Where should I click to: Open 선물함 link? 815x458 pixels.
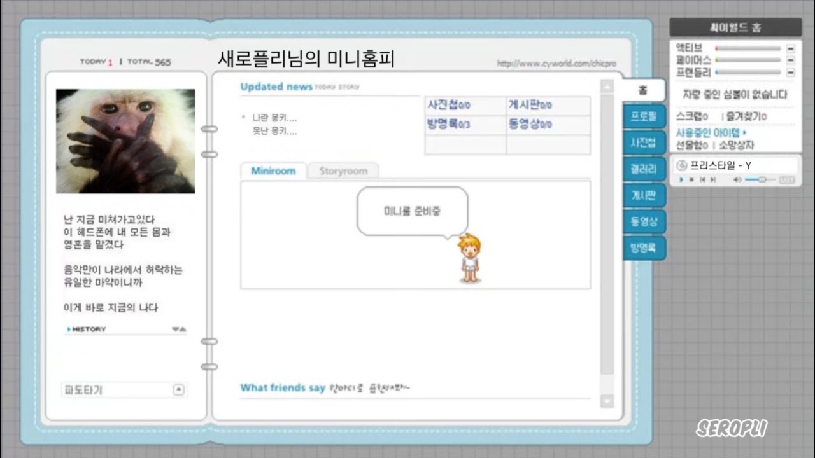tap(692, 145)
